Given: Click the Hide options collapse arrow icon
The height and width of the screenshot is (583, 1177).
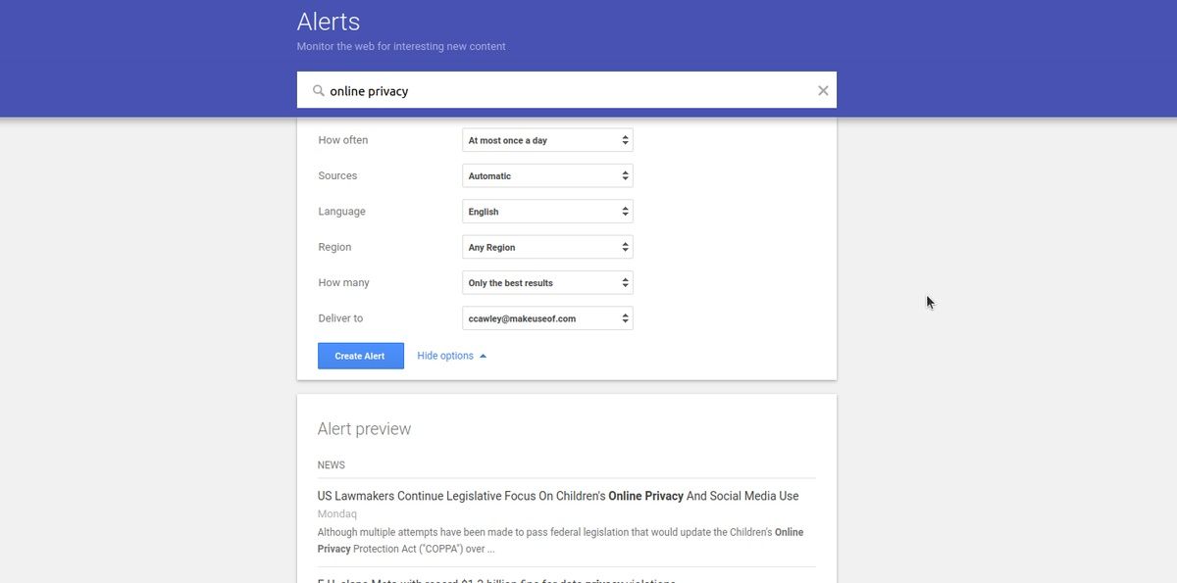Looking at the screenshot, I should (483, 357).
